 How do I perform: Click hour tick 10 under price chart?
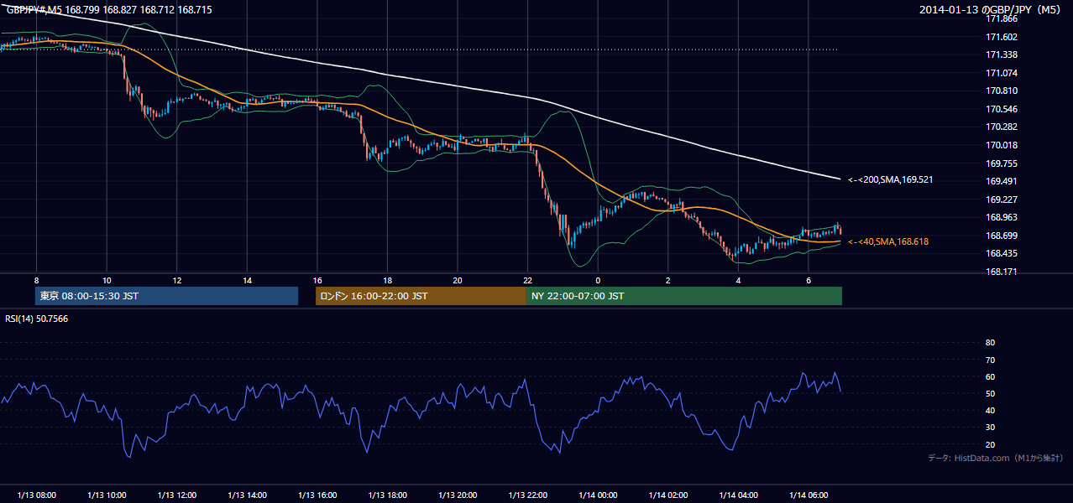click(107, 280)
